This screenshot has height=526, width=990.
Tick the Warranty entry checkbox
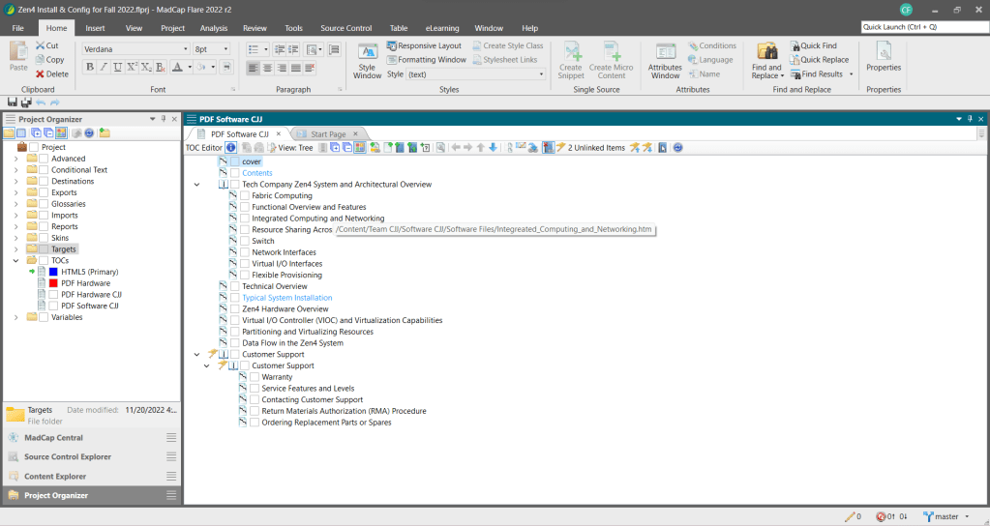pos(255,377)
